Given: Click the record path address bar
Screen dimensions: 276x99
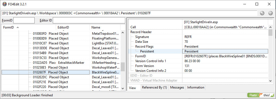Looking at the screenshot, I should tap(129, 13).
